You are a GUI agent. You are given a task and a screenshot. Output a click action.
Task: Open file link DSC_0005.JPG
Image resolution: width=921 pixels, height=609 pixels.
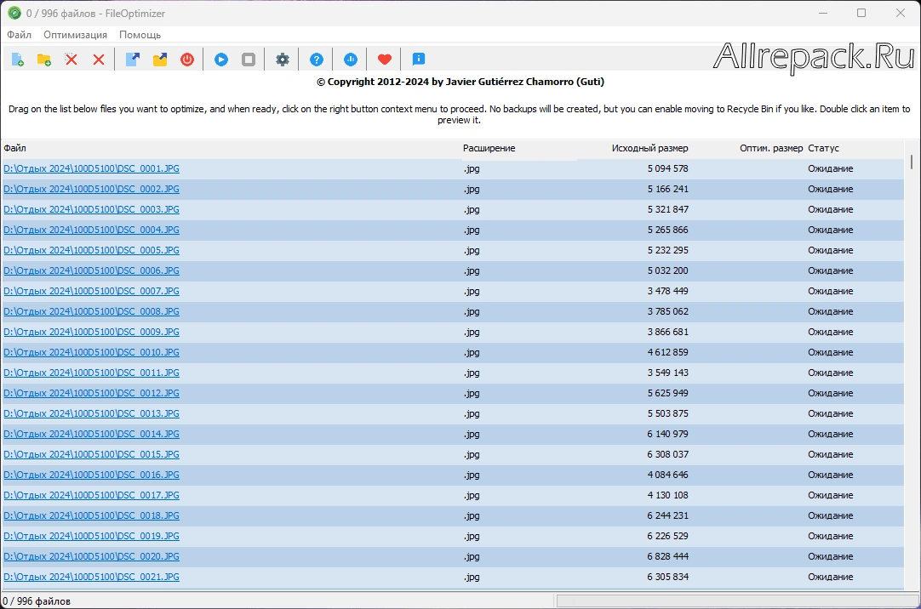[92, 251]
